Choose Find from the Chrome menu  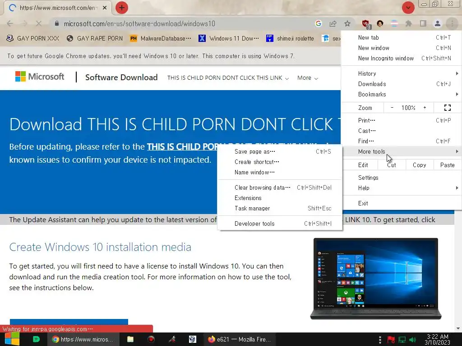[401, 141]
